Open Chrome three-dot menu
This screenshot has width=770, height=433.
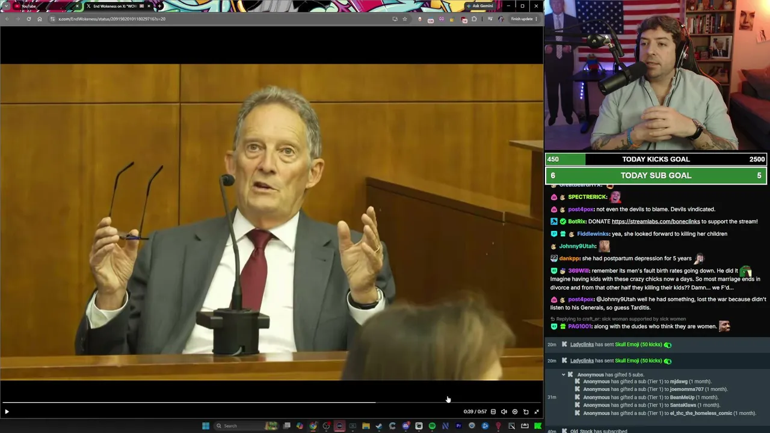coord(536,19)
